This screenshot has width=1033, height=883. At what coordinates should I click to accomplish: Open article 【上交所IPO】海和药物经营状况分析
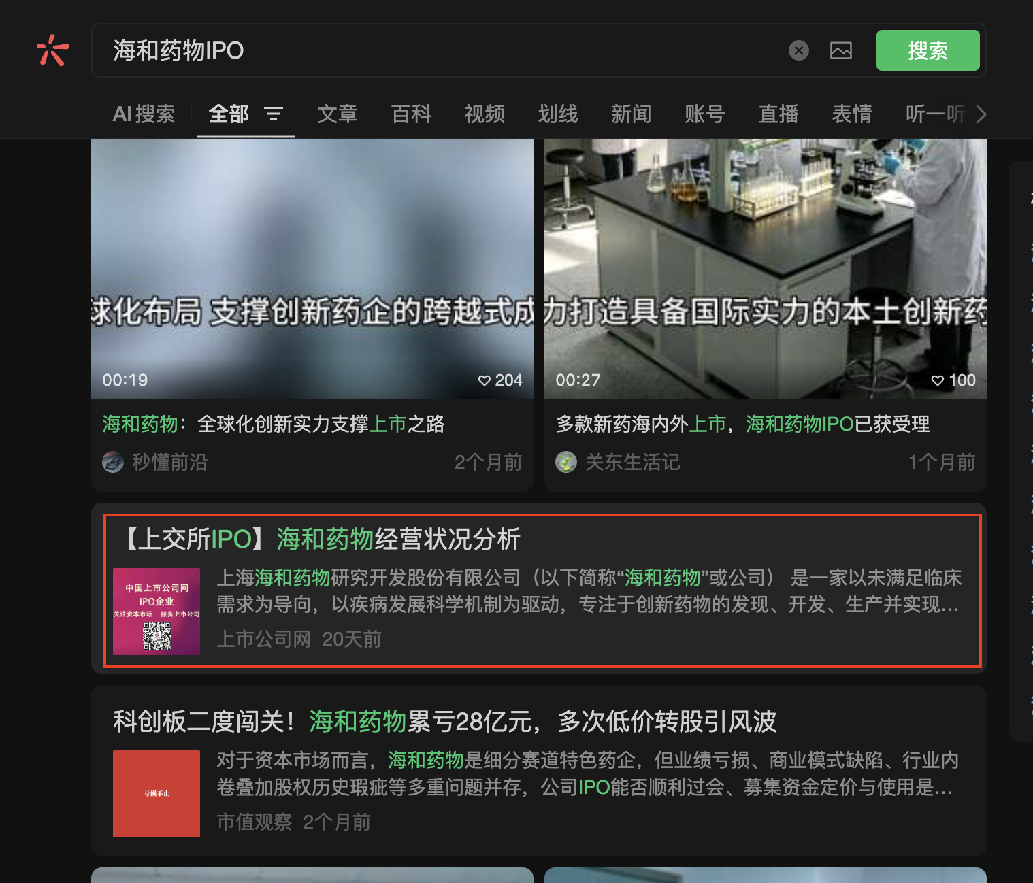tap(320, 539)
